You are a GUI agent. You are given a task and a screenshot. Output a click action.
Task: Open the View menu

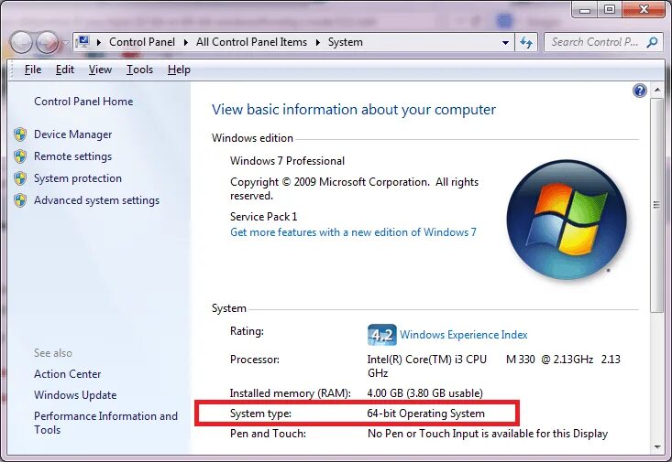(100, 70)
